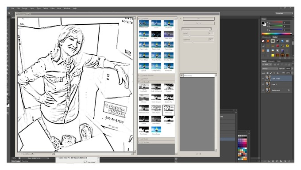The width and height of the screenshot is (301, 170).
Task: Collapse the Sketch filter folder
Action: click(x=139, y=82)
